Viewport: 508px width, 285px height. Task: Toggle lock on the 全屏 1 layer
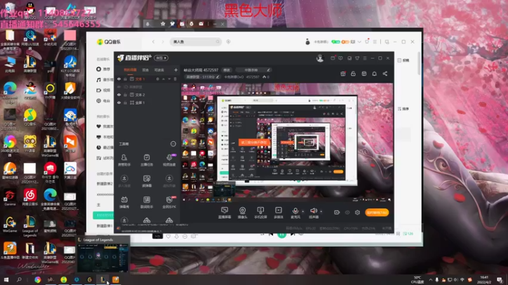click(x=125, y=103)
